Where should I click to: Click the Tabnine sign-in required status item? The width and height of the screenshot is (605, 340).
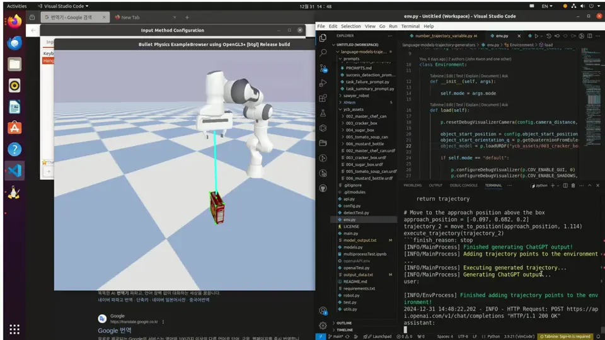coord(565,336)
